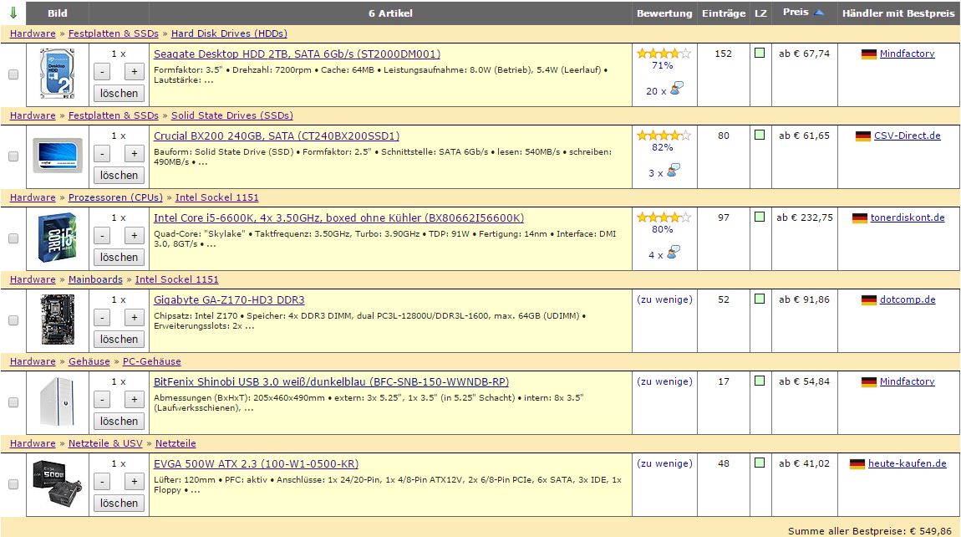Increase quantity of Seagate Desktop HDD
This screenshot has height=537, width=961.
coord(135,72)
